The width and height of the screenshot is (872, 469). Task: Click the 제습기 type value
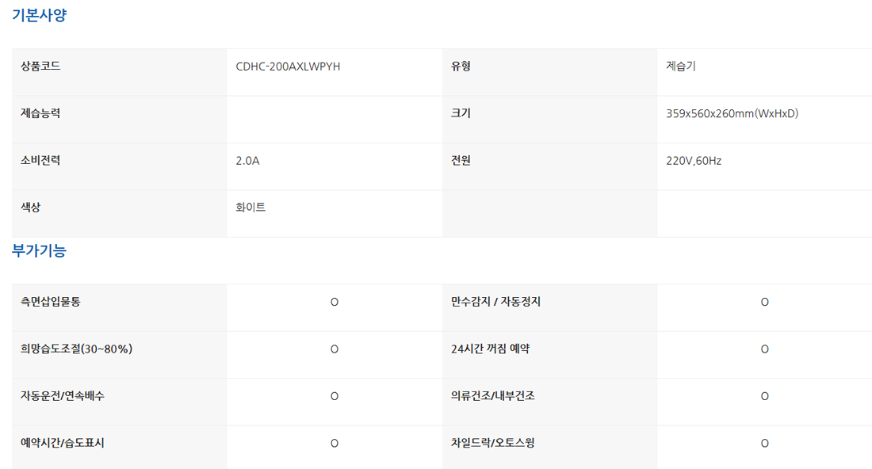pyautogui.click(x=681, y=67)
